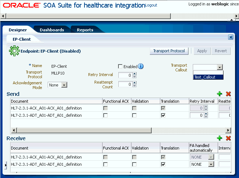Uncheck Translation for ADT_A01 in Receive table
Screen dimensions: 239x178
pyautogui.click(x=163, y=164)
